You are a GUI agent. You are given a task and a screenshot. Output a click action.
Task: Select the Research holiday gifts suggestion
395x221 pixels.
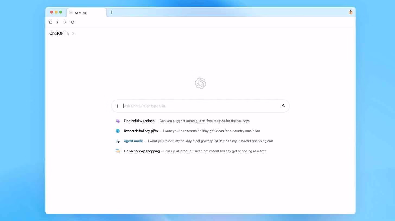192,131
